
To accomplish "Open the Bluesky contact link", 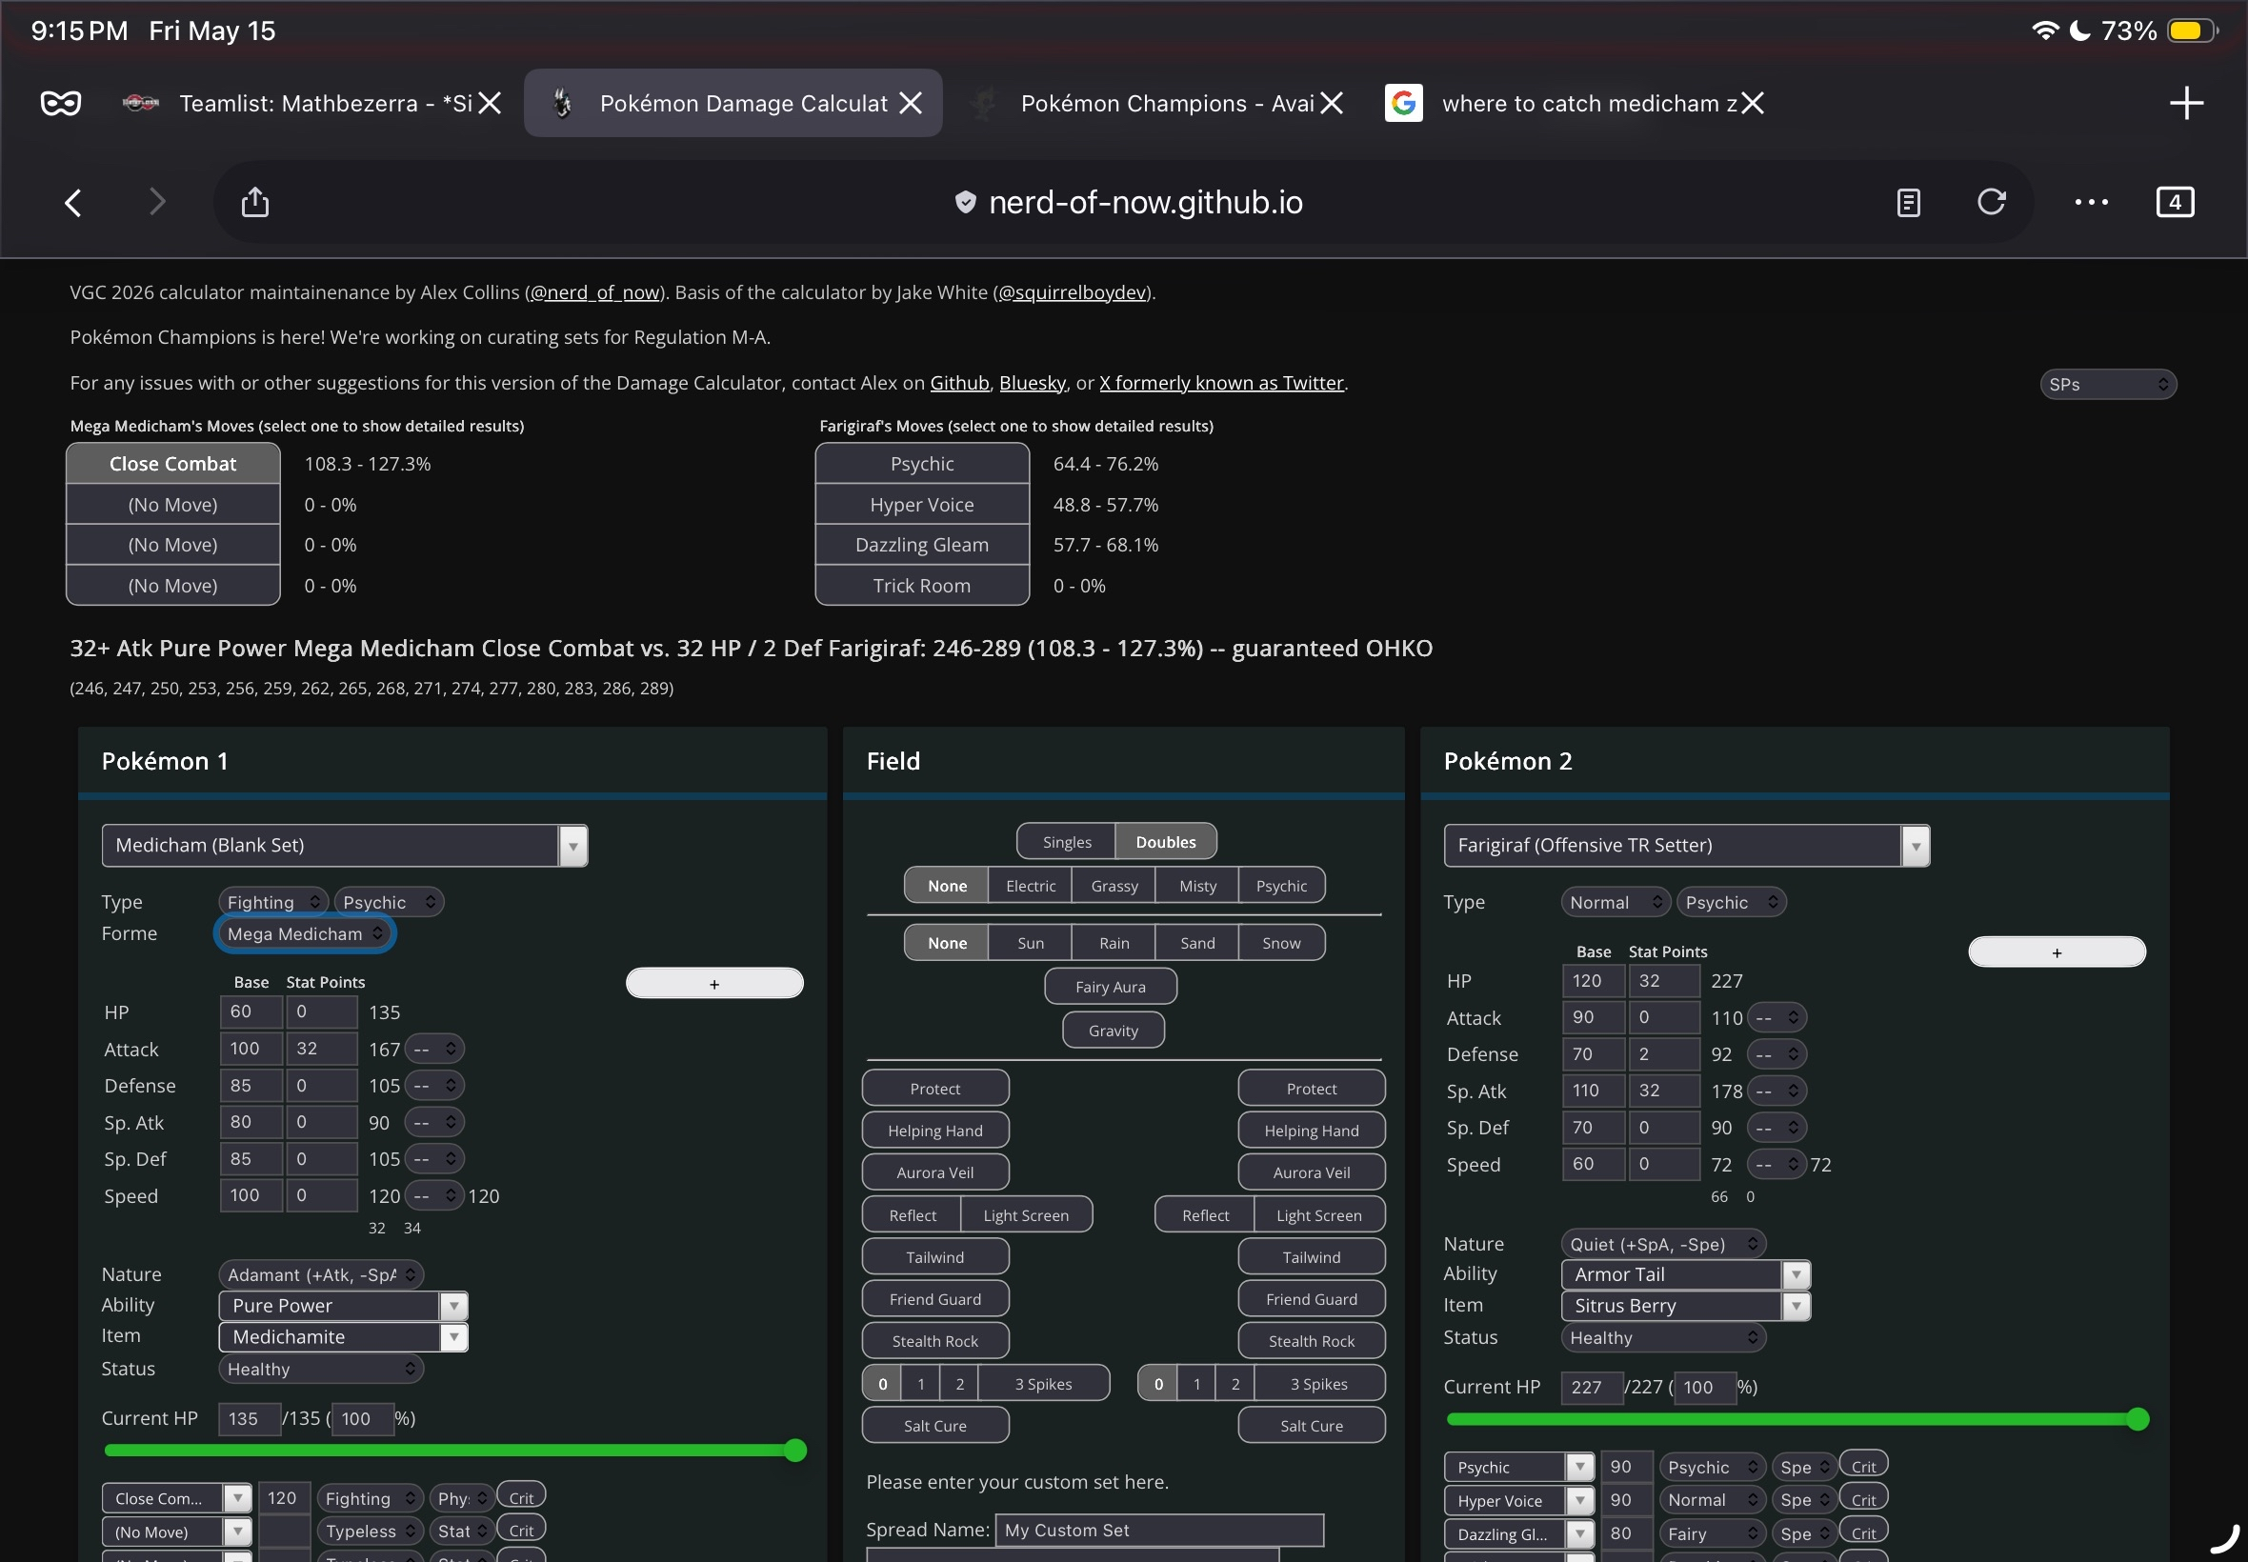I will 1033,383.
